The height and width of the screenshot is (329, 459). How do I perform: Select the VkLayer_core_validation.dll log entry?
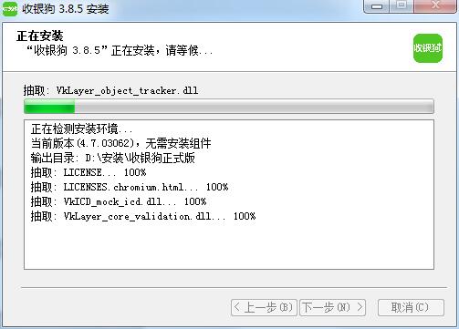(x=143, y=216)
